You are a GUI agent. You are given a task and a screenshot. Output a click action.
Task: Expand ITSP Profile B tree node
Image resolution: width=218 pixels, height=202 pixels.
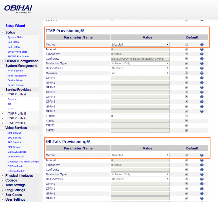click(2, 114)
